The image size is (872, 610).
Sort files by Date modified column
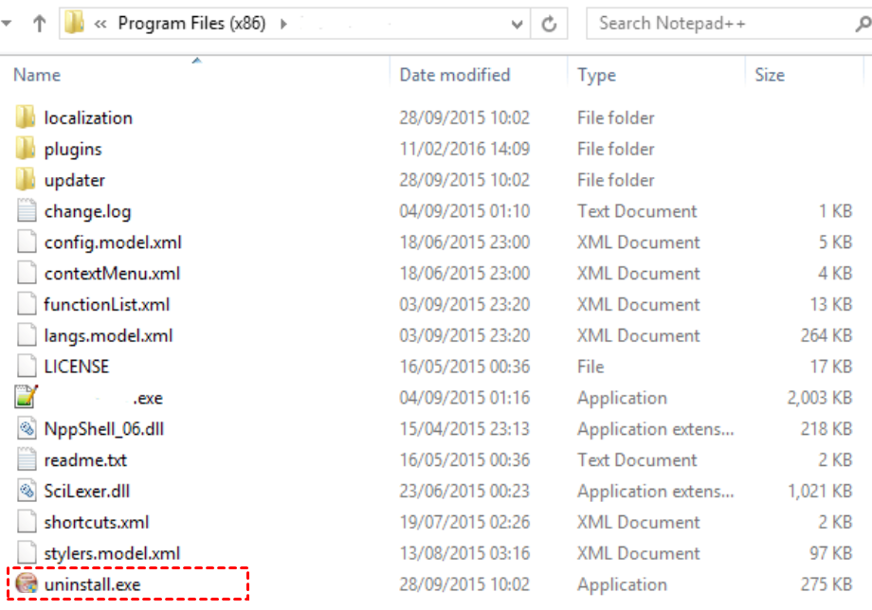coord(455,75)
